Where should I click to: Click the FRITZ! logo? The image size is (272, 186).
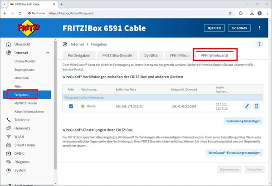[x=28, y=28]
